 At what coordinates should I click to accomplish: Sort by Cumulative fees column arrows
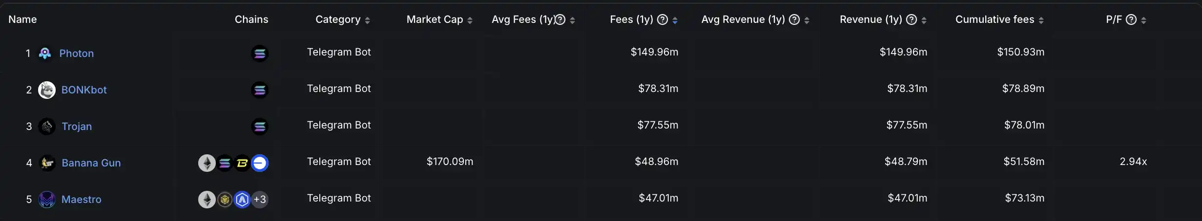1041,20
